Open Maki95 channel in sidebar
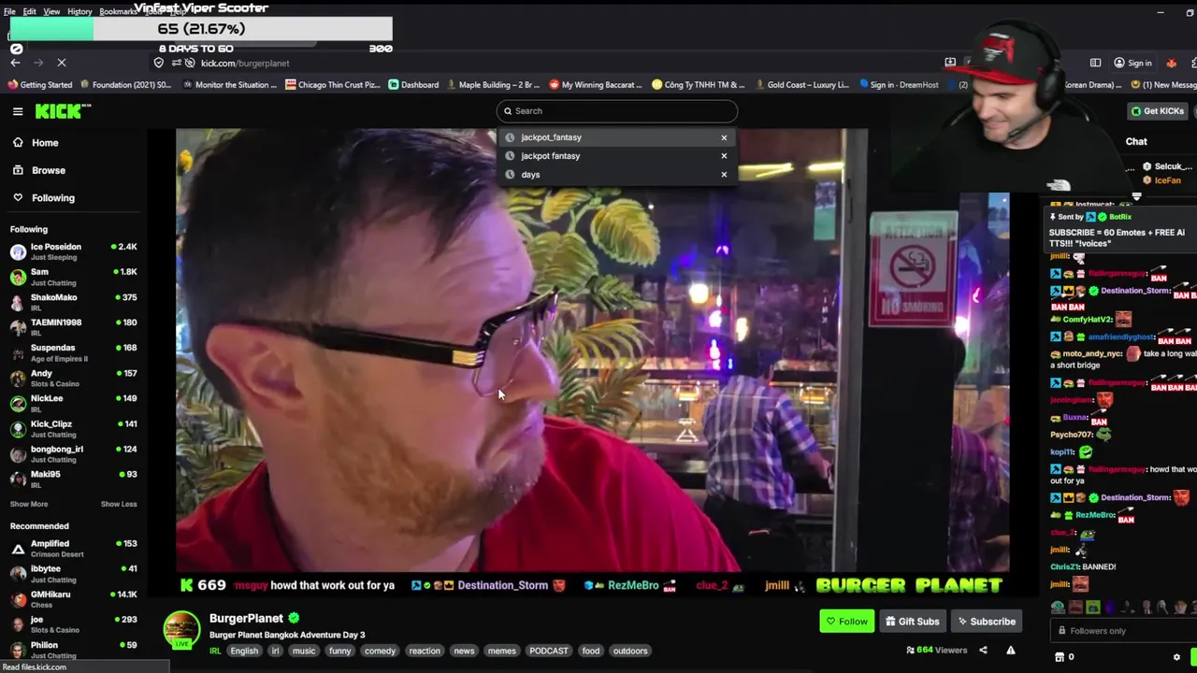Image resolution: width=1197 pixels, height=673 pixels. tap(73, 479)
